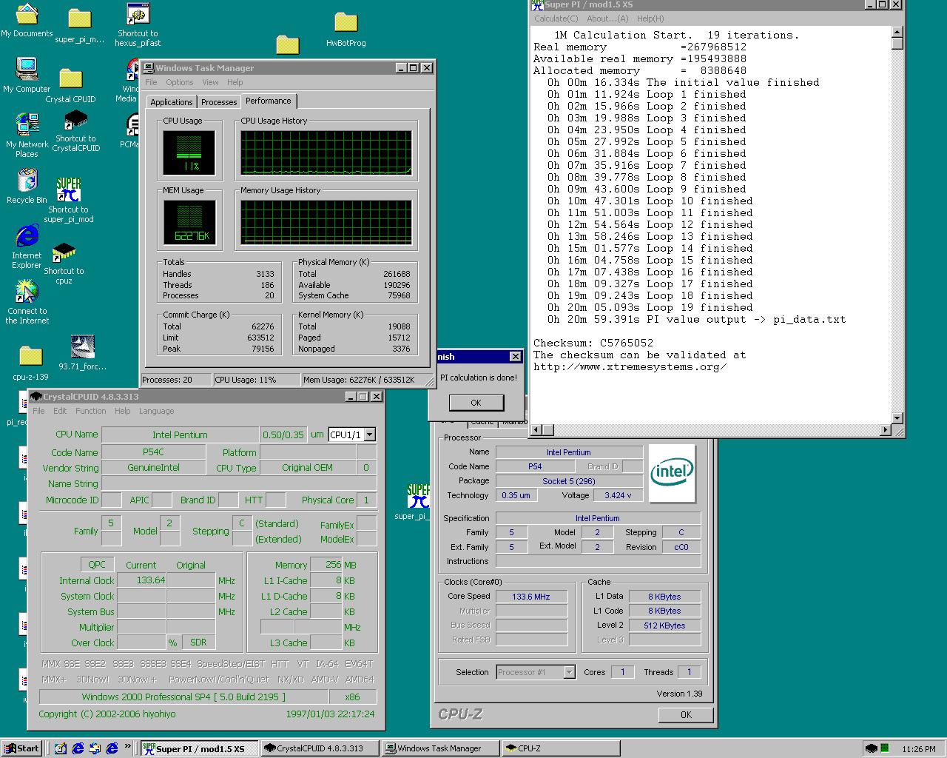This screenshot has height=758, width=947.
Task: Open My Computer icon
Action: coord(27,76)
